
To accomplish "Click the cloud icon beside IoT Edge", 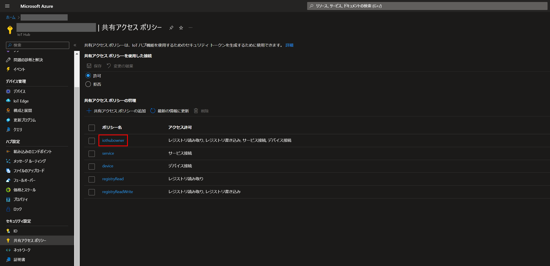I will coord(8,101).
